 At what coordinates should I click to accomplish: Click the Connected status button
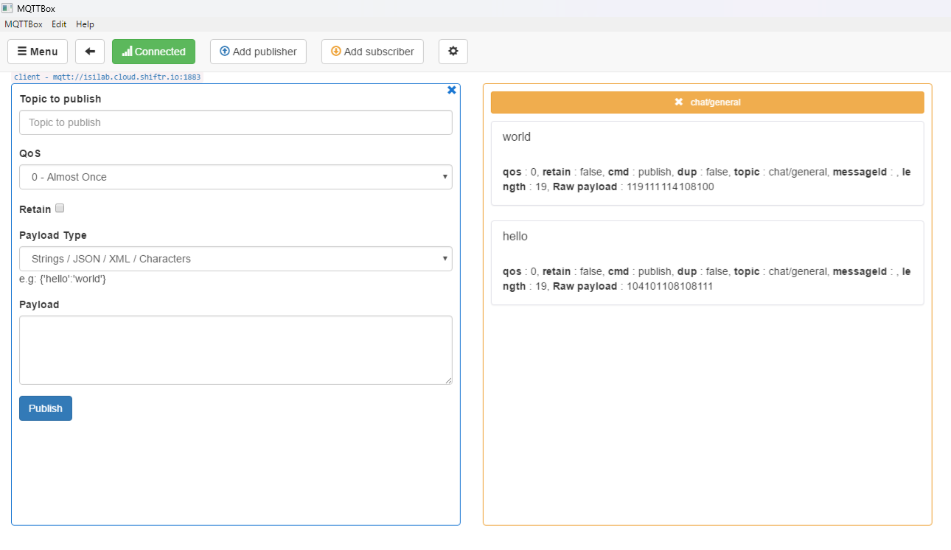point(153,52)
